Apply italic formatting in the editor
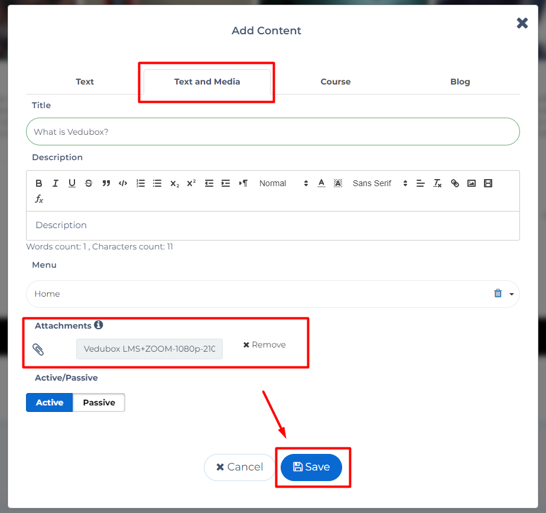Image resolution: width=546 pixels, height=513 pixels. 56,183
